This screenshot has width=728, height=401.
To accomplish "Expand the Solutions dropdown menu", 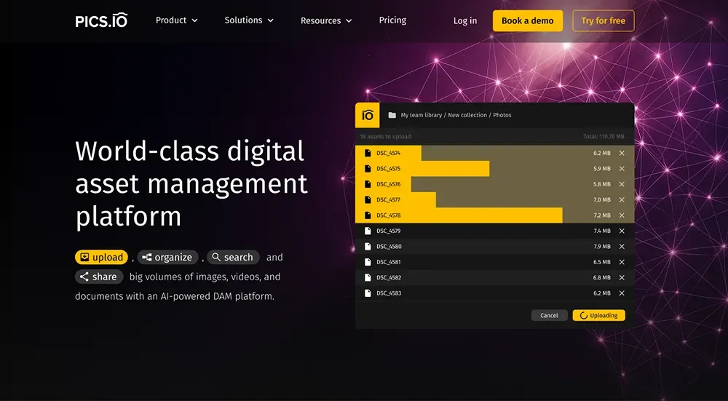I will (249, 20).
